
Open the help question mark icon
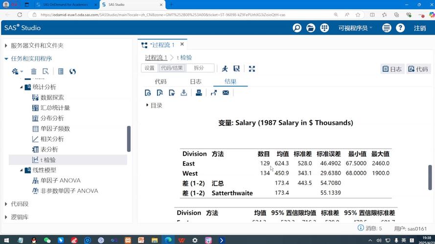click(400, 28)
